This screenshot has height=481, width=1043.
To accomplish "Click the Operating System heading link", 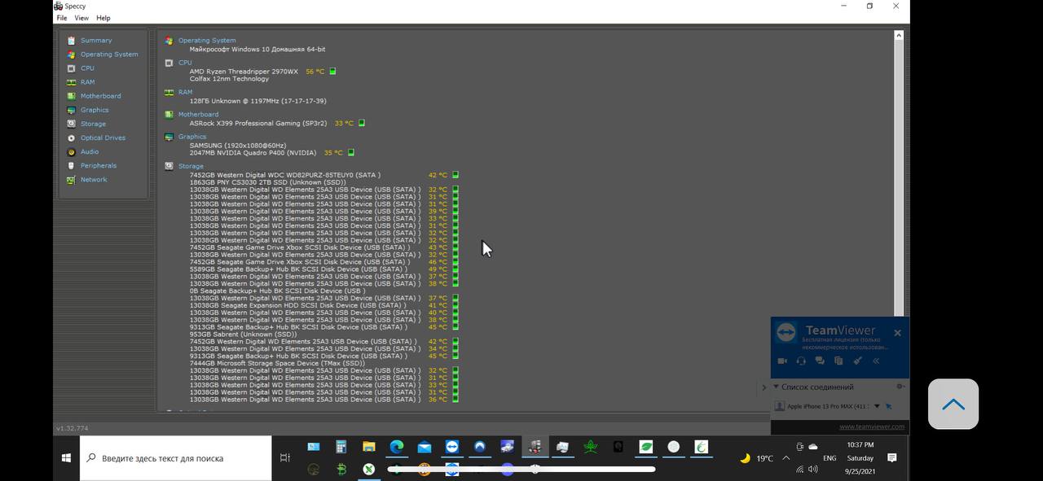I will [x=207, y=40].
